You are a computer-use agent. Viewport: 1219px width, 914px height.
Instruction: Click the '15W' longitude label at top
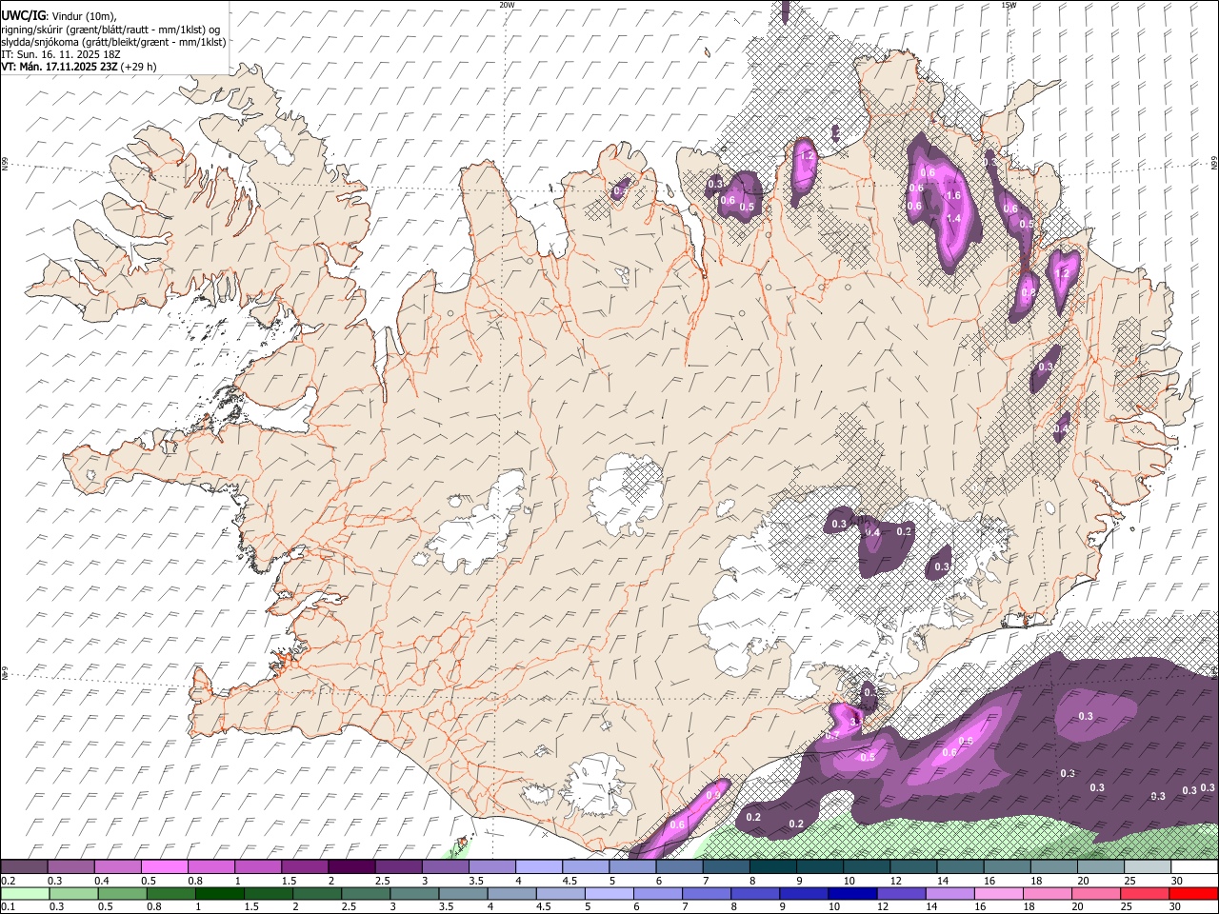coord(1009,5)
